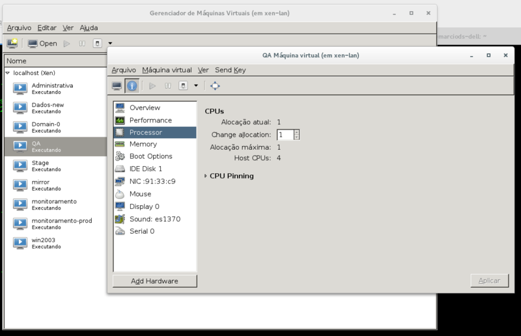Image resolution: width=521 pixels, height=336 pixels.
Task: Click the run button in QA window toolbar
Action: 152,86
